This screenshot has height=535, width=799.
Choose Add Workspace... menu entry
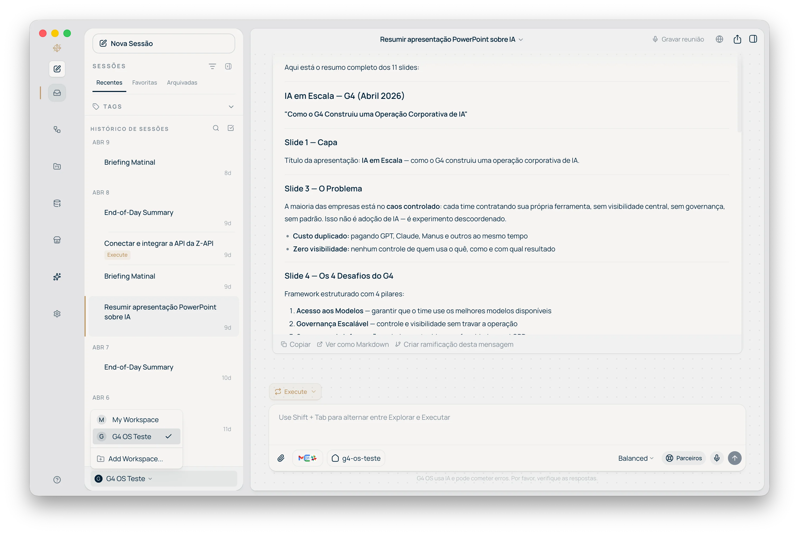[x=136, y=459]
